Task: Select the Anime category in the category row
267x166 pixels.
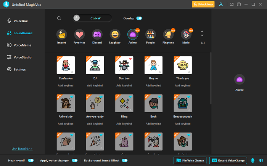Action: click(133, 35)
